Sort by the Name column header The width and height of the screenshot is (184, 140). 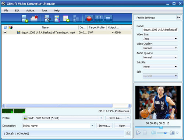pos(45,27)
